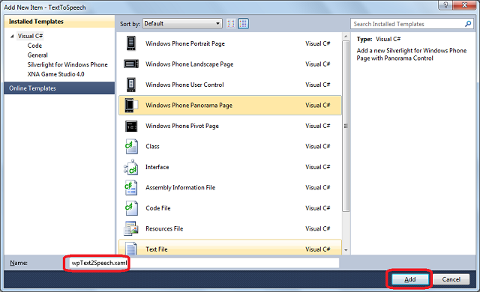
Task: Click the Windows Phone Pivot Page icon
Action: pos(131,126)
